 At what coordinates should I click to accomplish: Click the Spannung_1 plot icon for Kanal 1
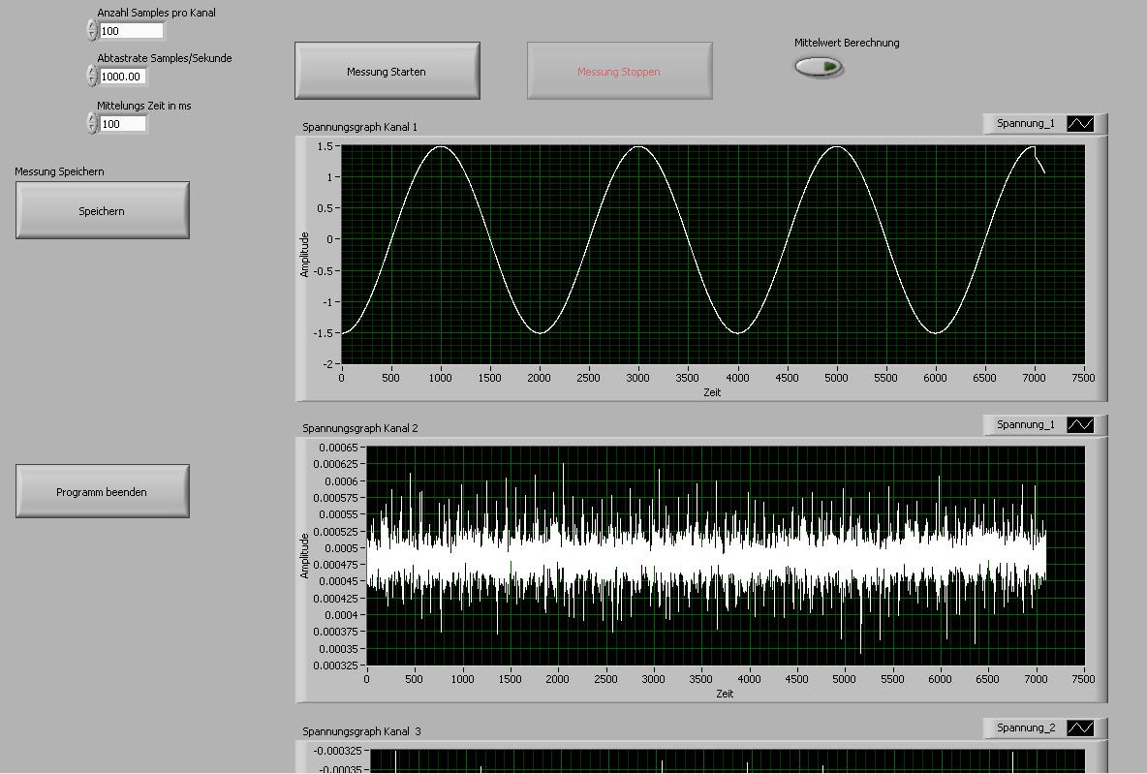coord(1079,124)
